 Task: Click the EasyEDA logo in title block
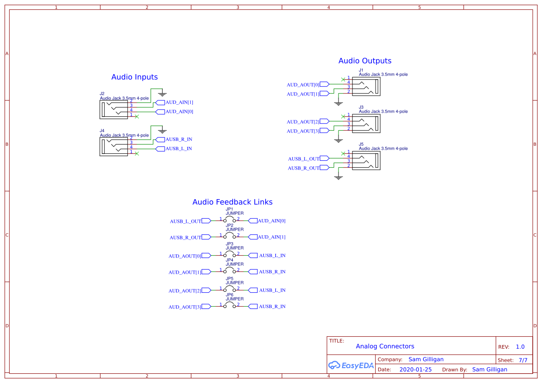[x=351, y=365]
